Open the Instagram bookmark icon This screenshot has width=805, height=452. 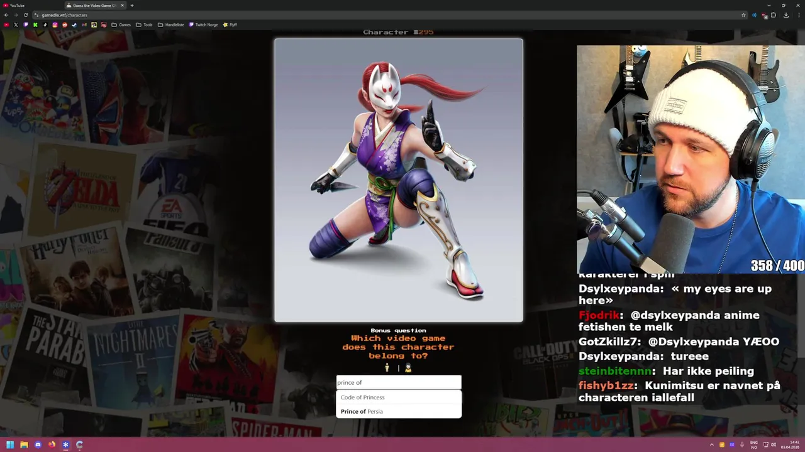tap(55, 24)
